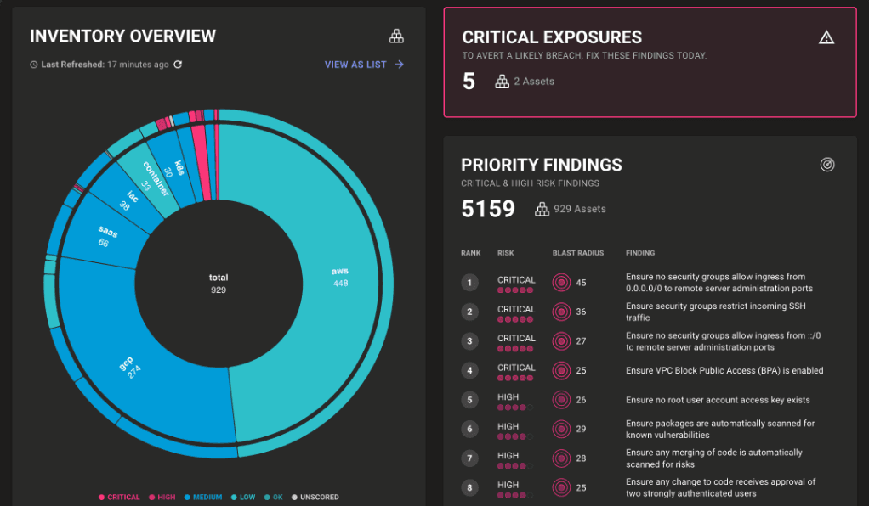Click the blast radius icon showing 36
The height and width of the screenshot is (506, 869).
pos(561,312)
